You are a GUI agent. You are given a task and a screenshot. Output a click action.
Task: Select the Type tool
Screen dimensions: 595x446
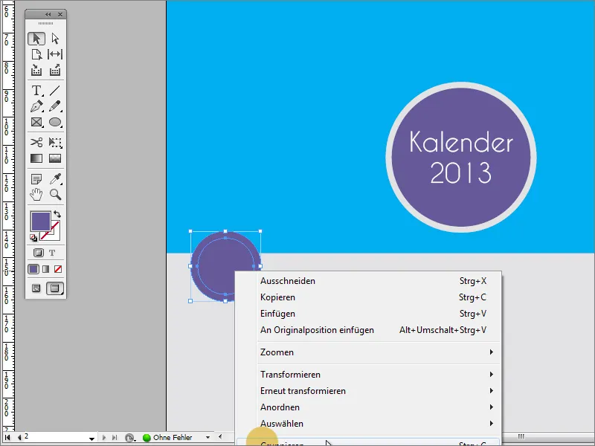(x=36, y=91)
